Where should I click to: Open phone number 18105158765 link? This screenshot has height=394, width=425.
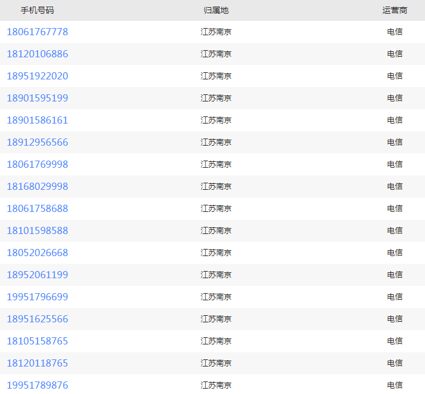38,341
